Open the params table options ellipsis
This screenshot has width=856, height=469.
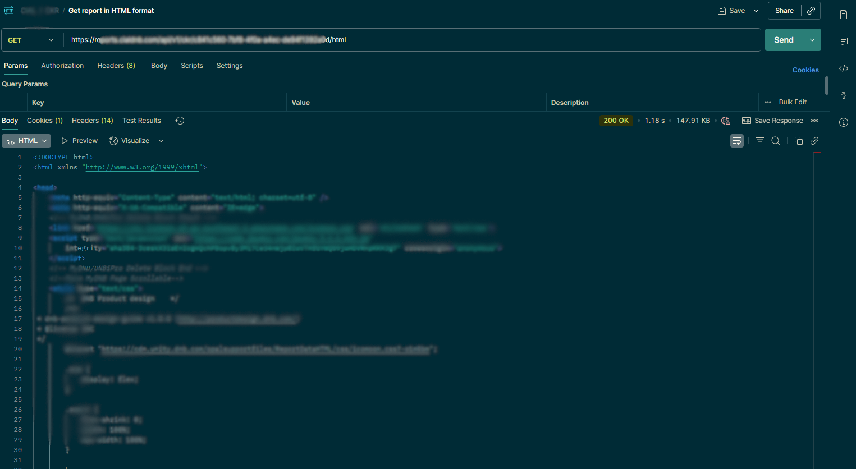[x=768, y=102]
